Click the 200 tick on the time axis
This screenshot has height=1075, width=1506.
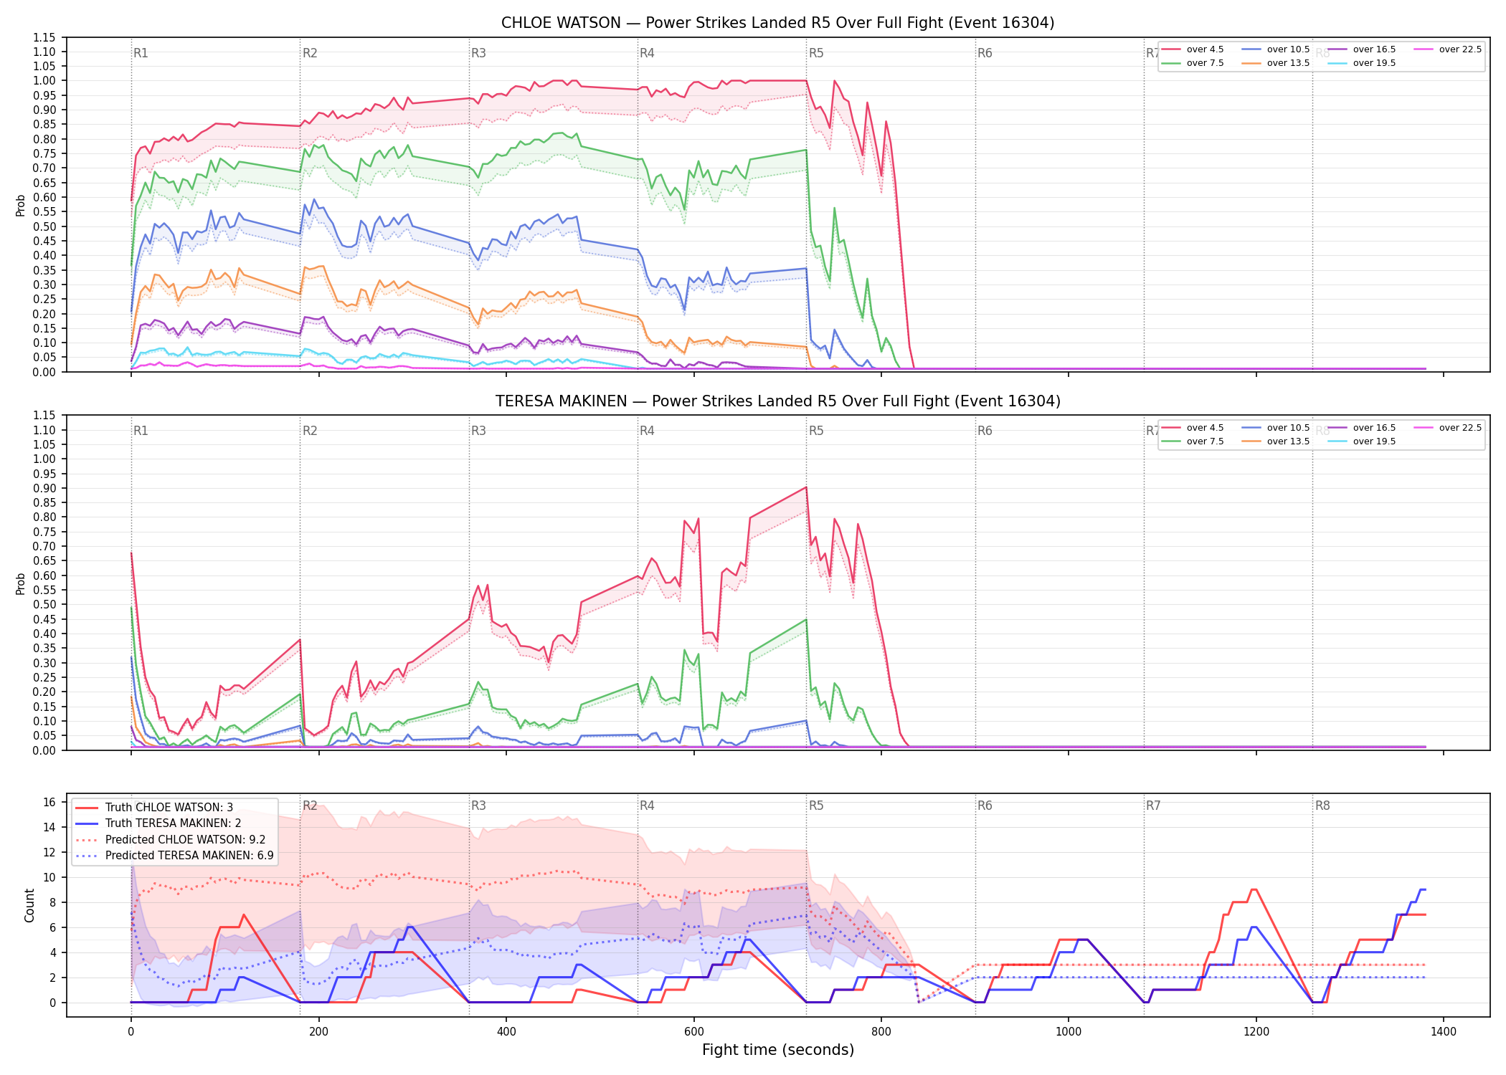[x=318, y=1032]
